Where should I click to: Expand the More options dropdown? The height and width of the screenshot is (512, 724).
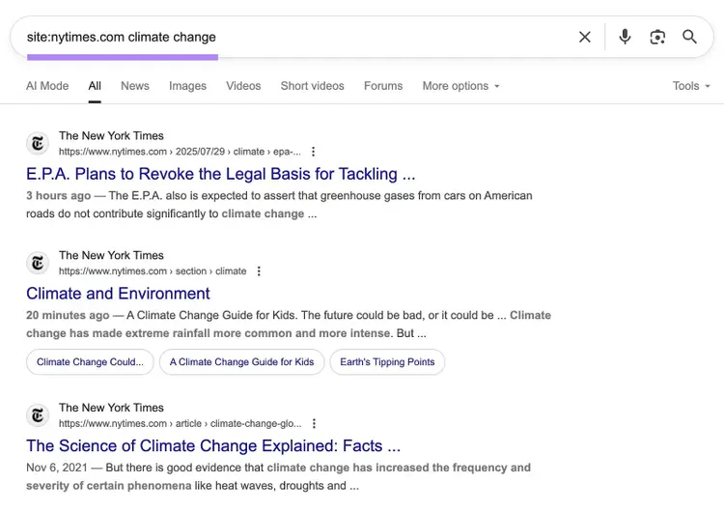460,86
